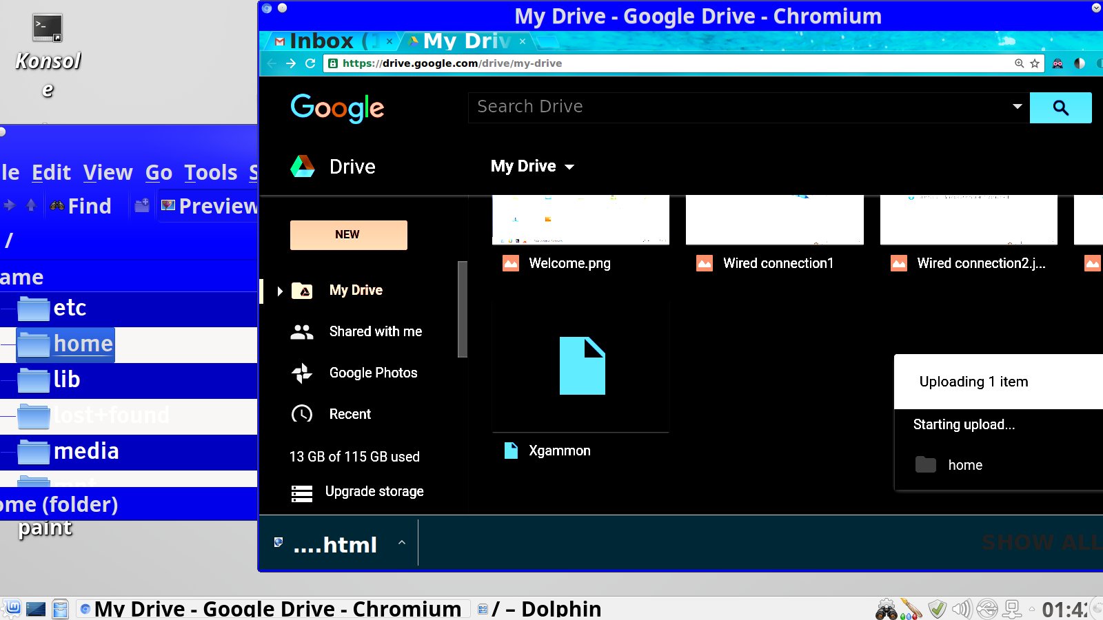Click the binoculars tray icon
Screen dimensions: 1103x620
887,610
